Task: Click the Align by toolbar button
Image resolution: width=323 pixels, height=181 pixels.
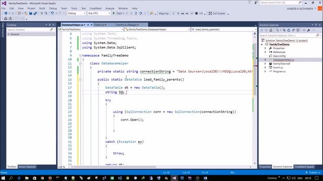Action: click(164, 14)
